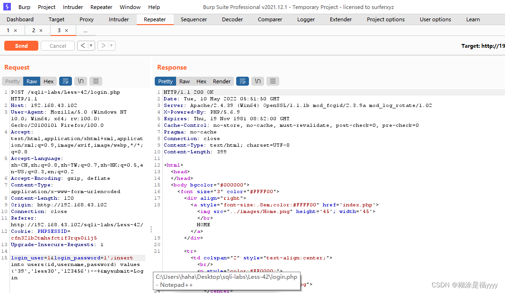Send the Repeater request
The image size is (505, 293).
21,46
